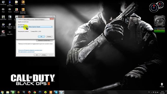The width and height of the screenshot is (167, 94).
Task: Open the Windows Start menu
Action: click(x=2, y=92)
